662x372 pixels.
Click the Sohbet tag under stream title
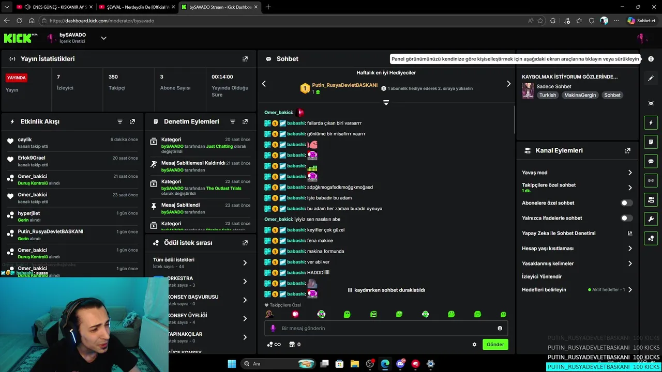click(612, 95)
